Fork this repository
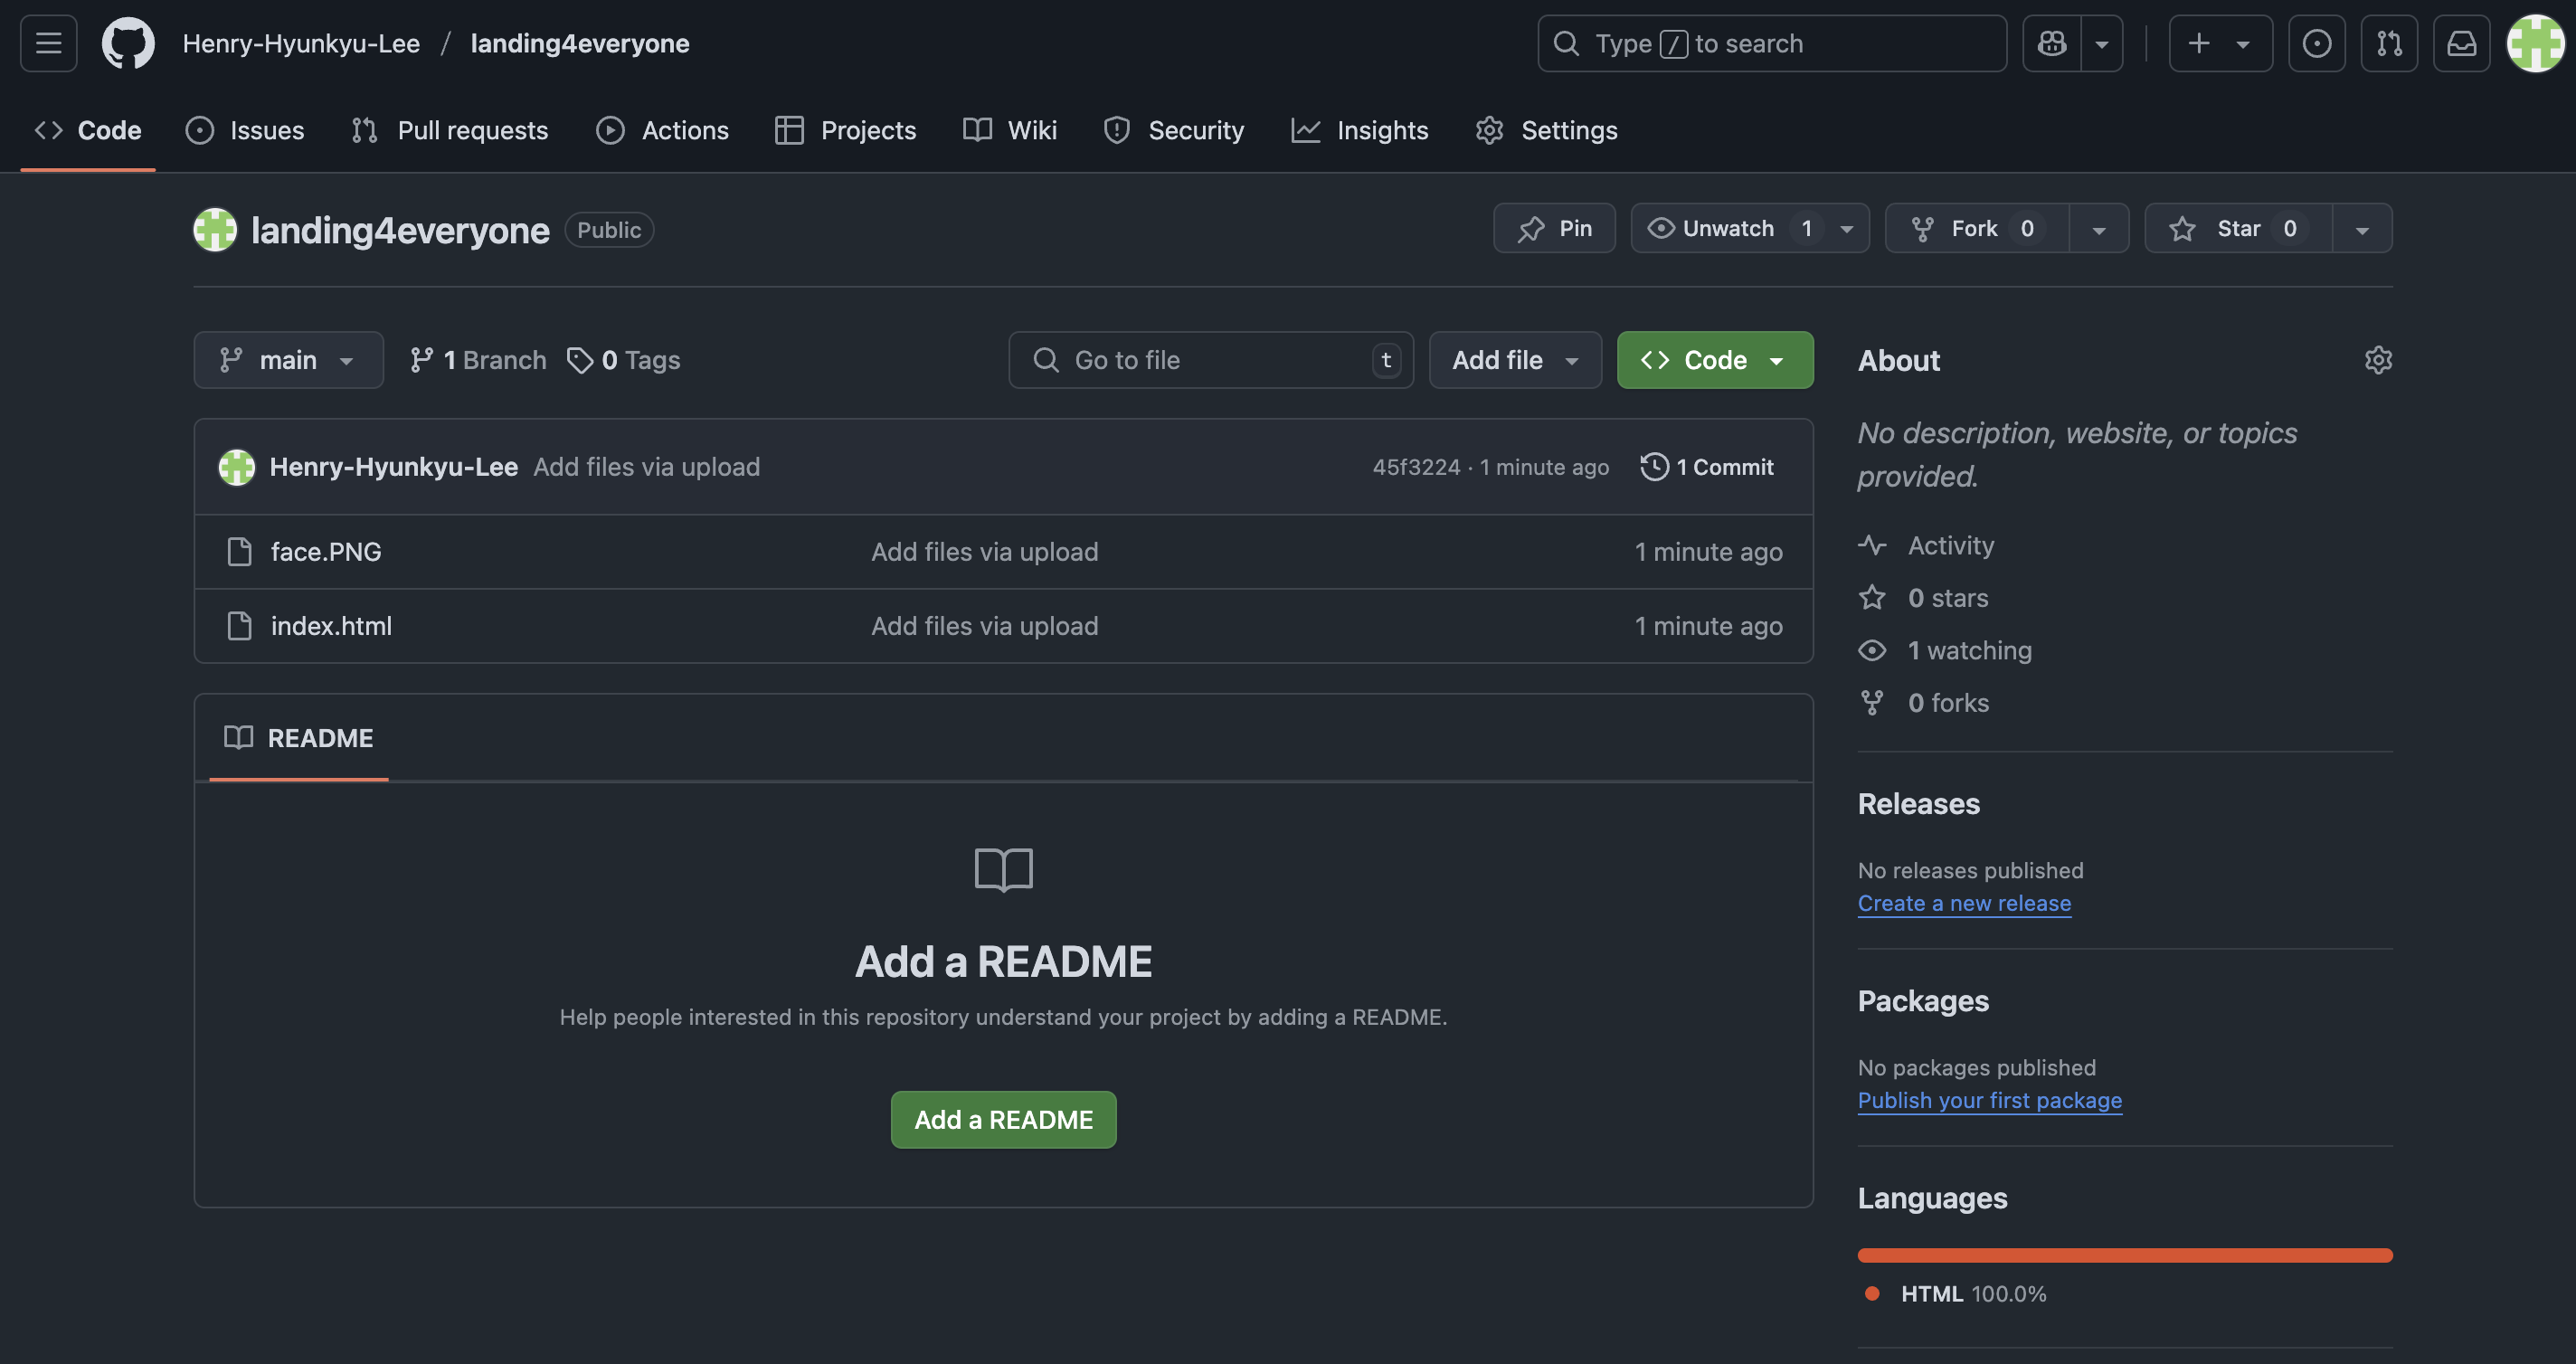The width and height of the screenshot is (2576, 1364). (x=1977, y=228)
